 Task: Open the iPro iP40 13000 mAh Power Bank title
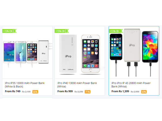coord(77,85)
